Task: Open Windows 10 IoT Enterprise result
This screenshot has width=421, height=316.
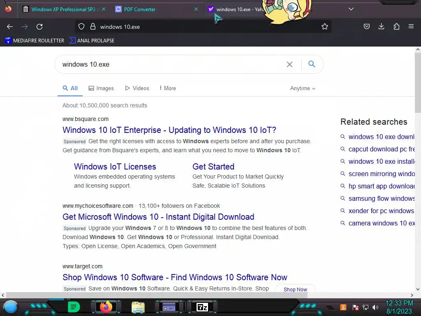Action: coord(169,130)
